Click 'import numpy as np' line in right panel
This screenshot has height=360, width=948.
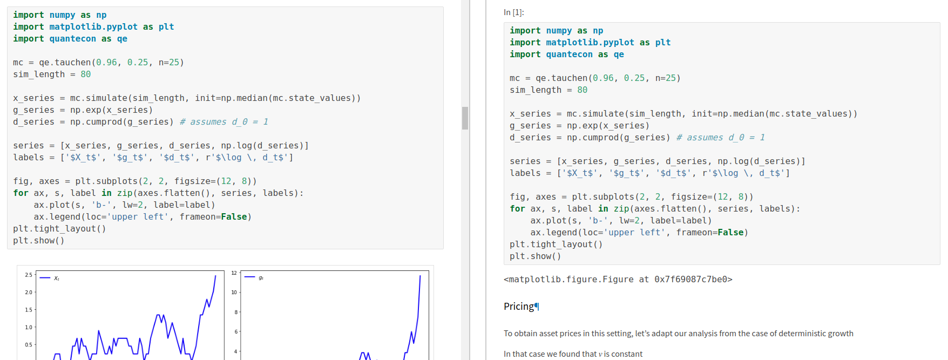pos(557,31)
